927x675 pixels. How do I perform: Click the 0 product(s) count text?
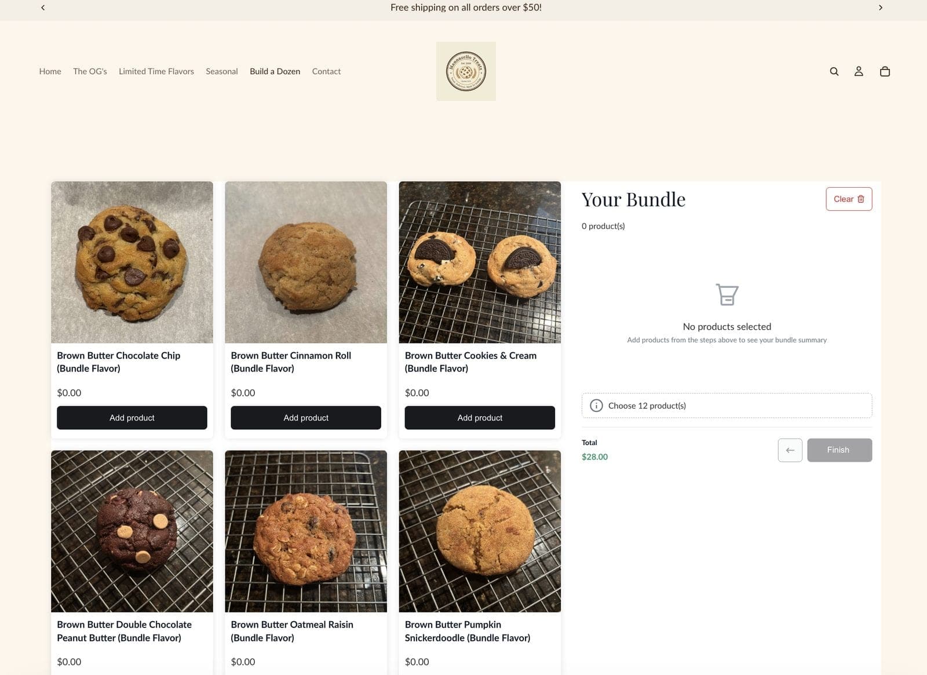[x=603, y=226]
